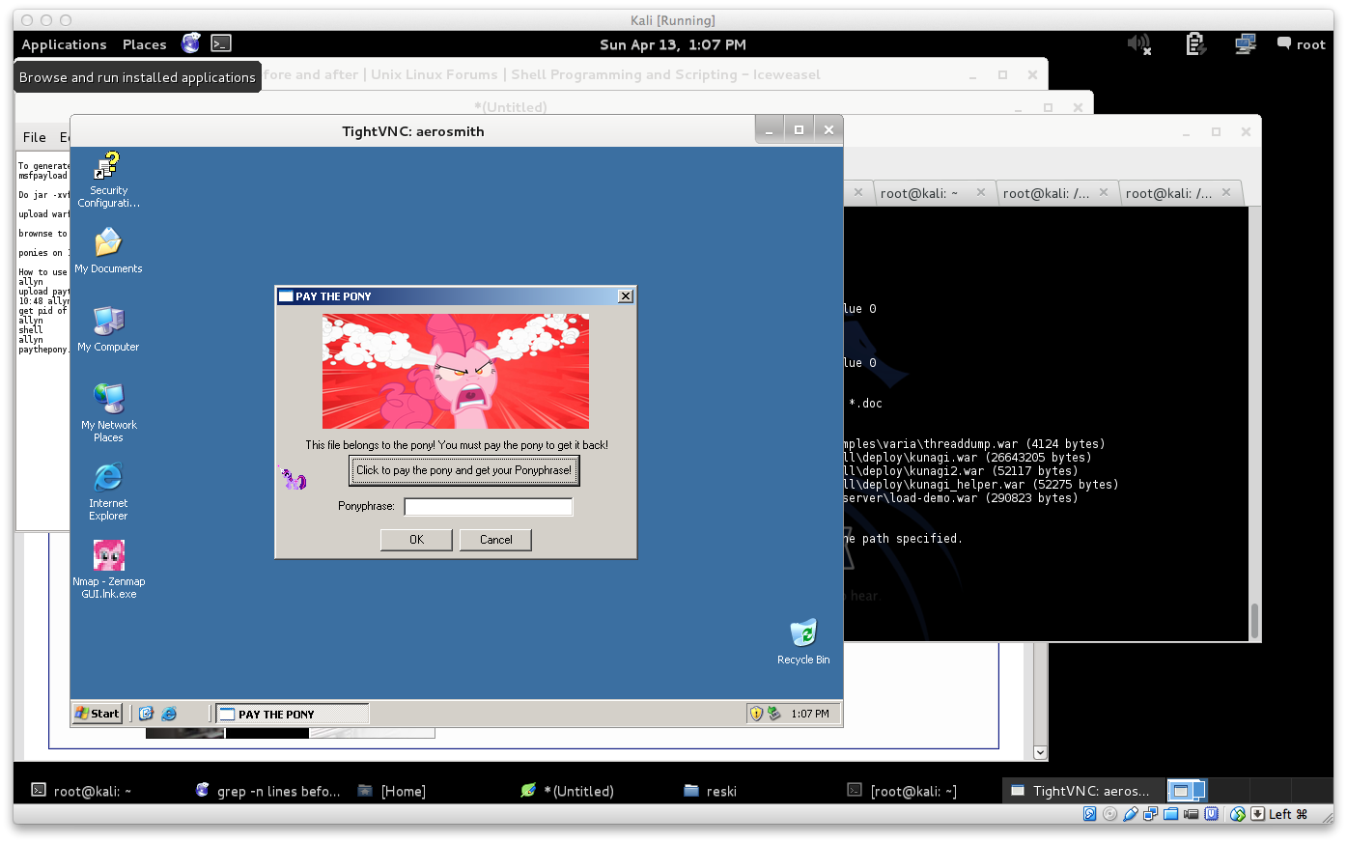Open the root user menu

[1301, 43]
